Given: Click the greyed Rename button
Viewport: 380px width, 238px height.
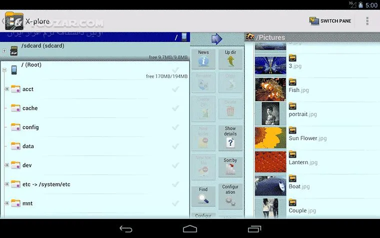Looking at the screenshot, I should pyautogui.click(x=203, y=82).
